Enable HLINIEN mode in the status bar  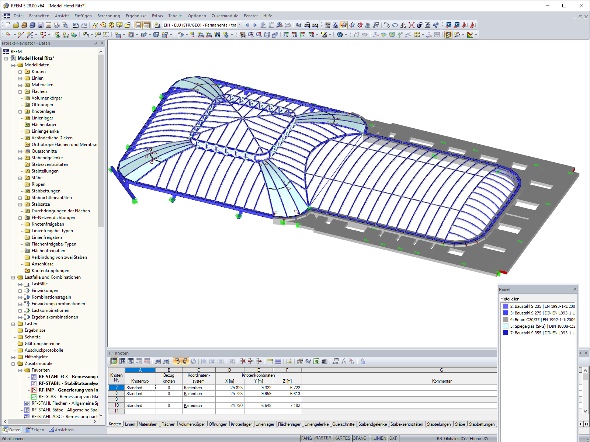coord(378,438)
